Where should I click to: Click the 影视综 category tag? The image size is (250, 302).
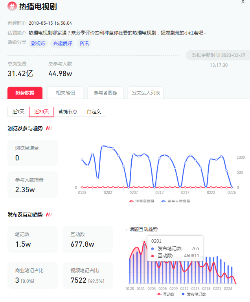click(39, 43)
